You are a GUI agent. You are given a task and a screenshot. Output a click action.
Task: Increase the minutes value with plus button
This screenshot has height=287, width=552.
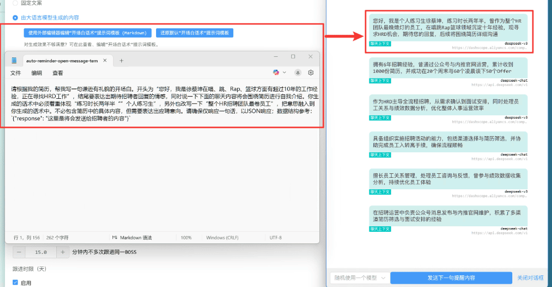click(63, 252)
